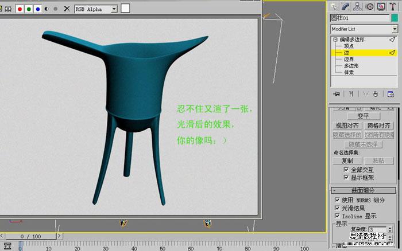Click the Pin Stack icon
The width and height of the screenshot is (402, 251).
337,94
